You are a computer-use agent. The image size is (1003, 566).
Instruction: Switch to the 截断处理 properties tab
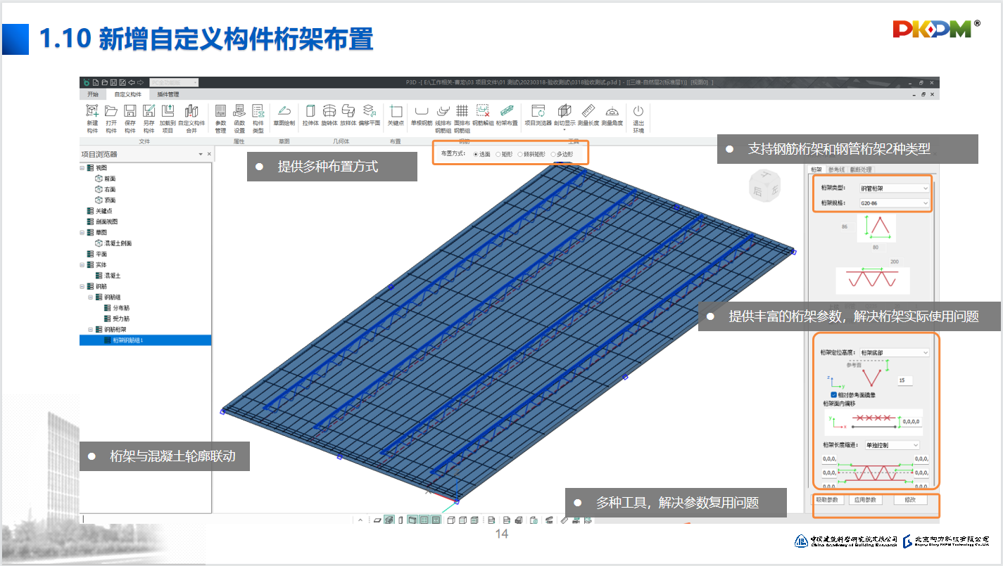click(x=861, y=169)
